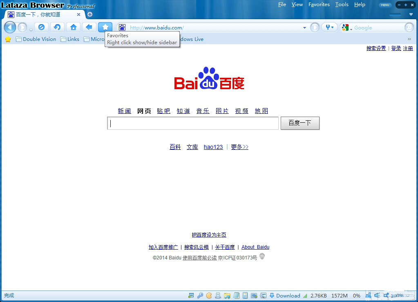Click the magnifier window icon in status bar

pyautogui.click(x=263, y=295)
